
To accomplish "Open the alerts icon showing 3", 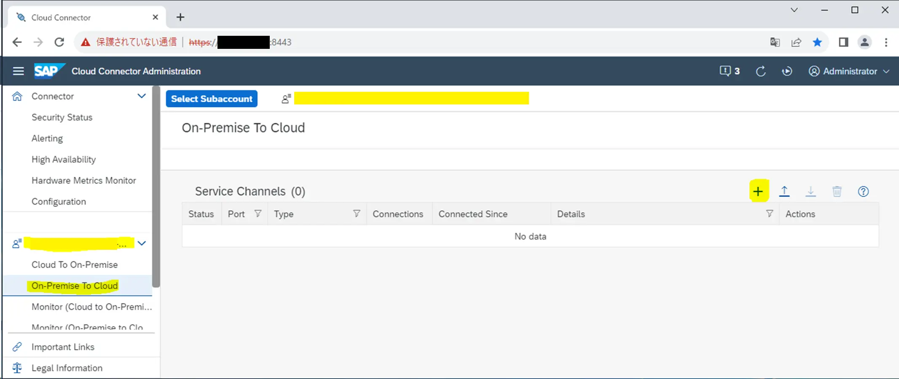I will (730, 71).
